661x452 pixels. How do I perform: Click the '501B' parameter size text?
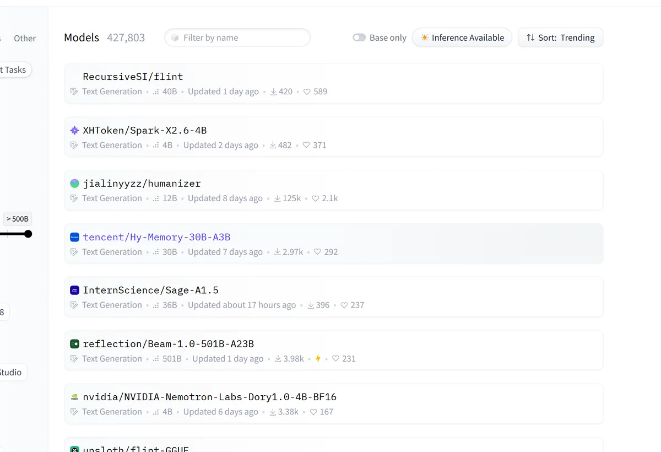[172, 358]
